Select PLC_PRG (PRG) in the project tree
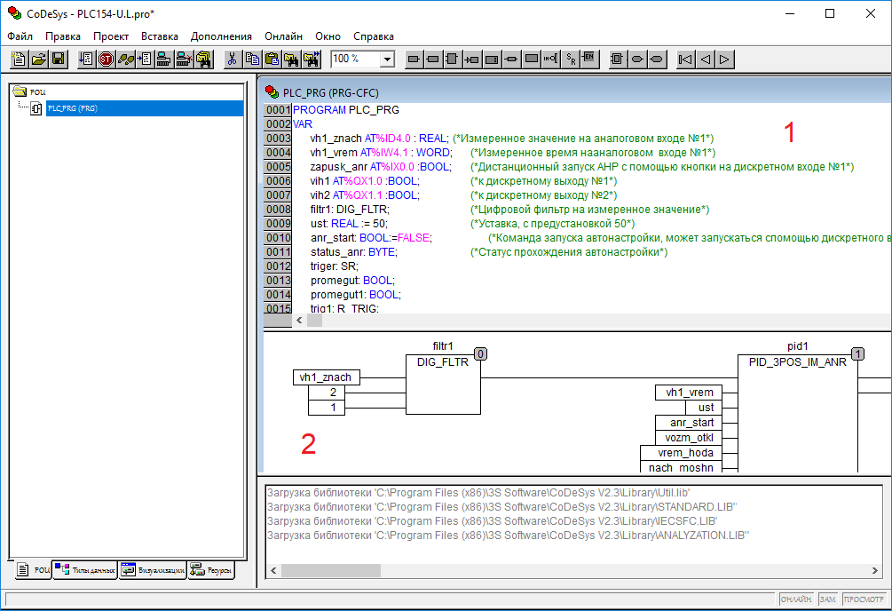Screen dimensions: 892x611 coord(73,108)
